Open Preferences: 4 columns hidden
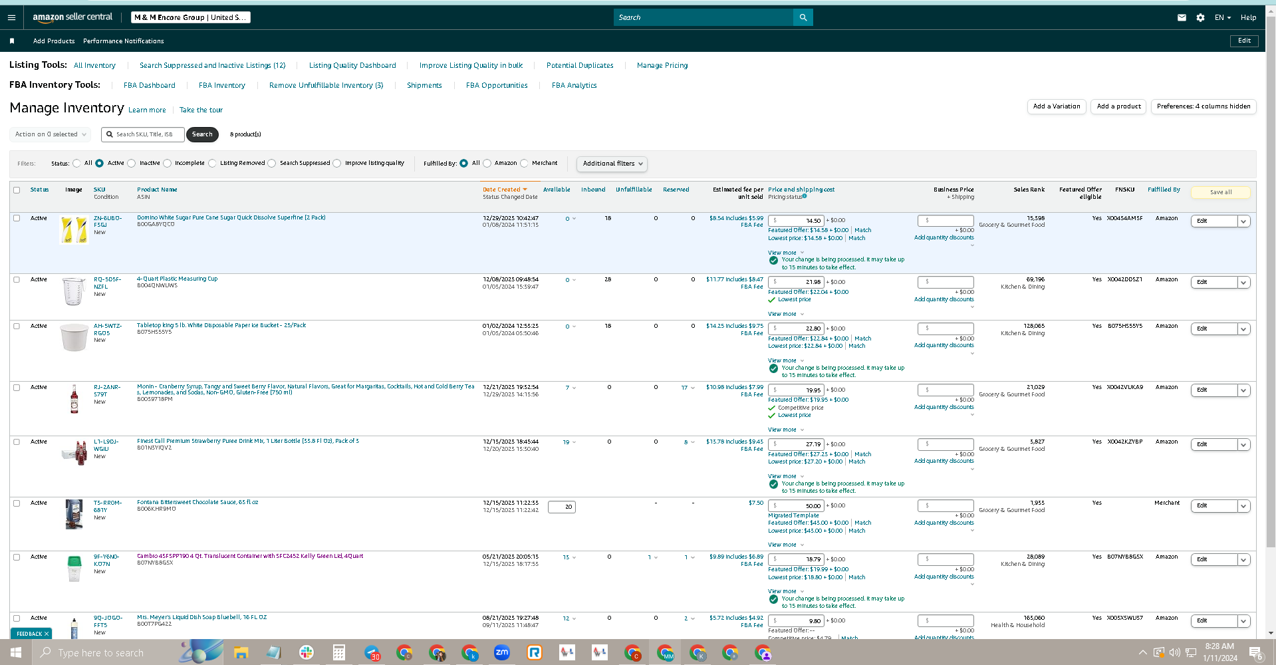The height and width of the screenshot is (665, 1276). pos(1204,106)
